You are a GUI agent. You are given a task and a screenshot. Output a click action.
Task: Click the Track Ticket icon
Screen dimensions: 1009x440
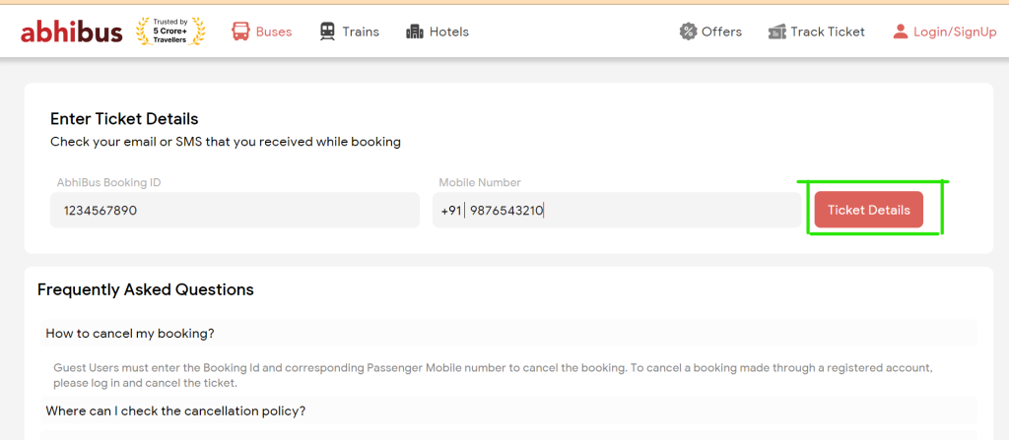[x=777, y=31]
